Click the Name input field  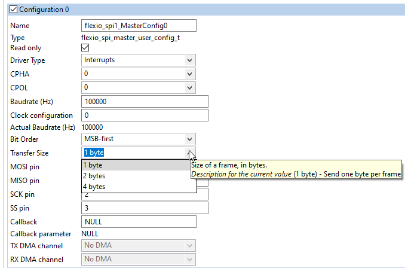pyautogui.click(x=138, y=26)
